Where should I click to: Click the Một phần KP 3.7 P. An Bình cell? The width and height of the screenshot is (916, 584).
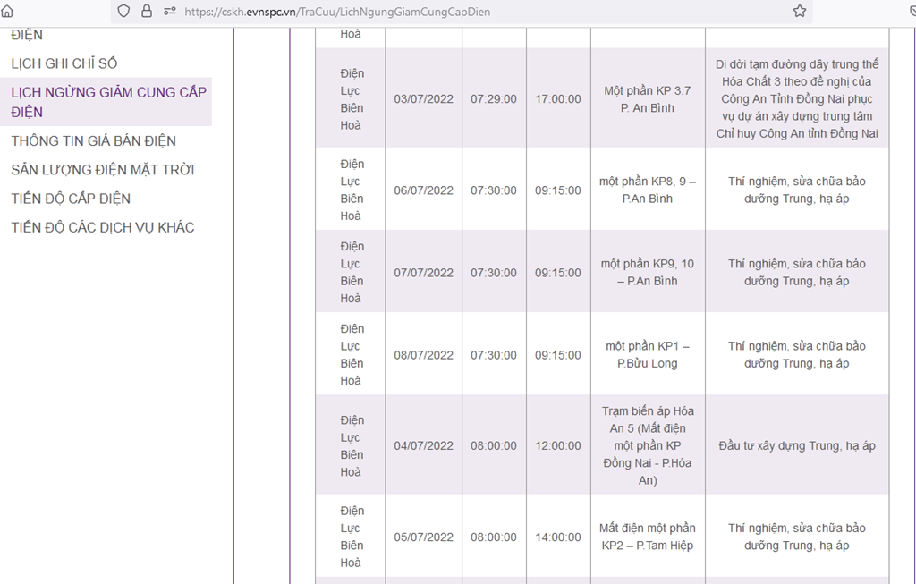(x=648, y=99)
